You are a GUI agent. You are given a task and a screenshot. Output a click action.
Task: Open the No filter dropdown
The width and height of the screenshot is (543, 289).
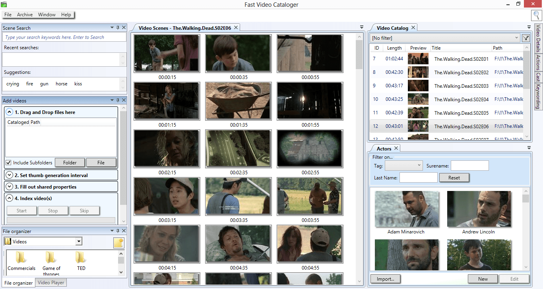point(516,38)
